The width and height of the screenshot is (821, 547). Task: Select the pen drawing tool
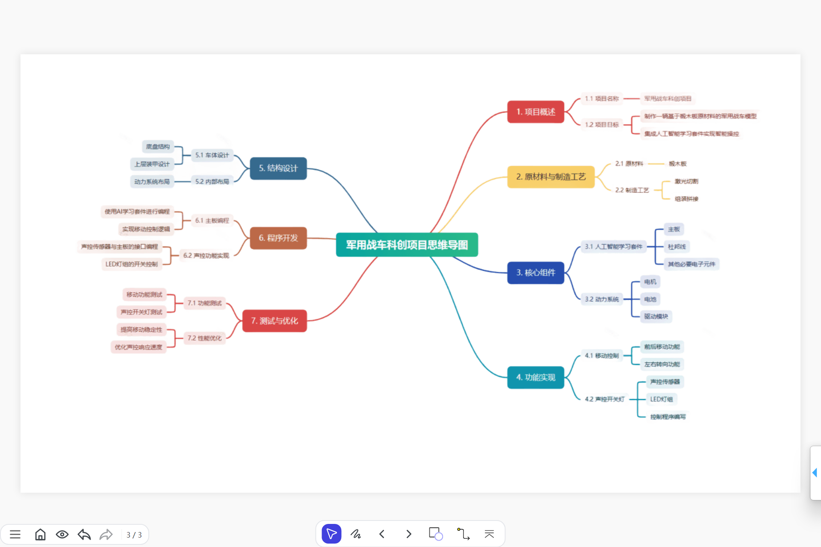356,534
